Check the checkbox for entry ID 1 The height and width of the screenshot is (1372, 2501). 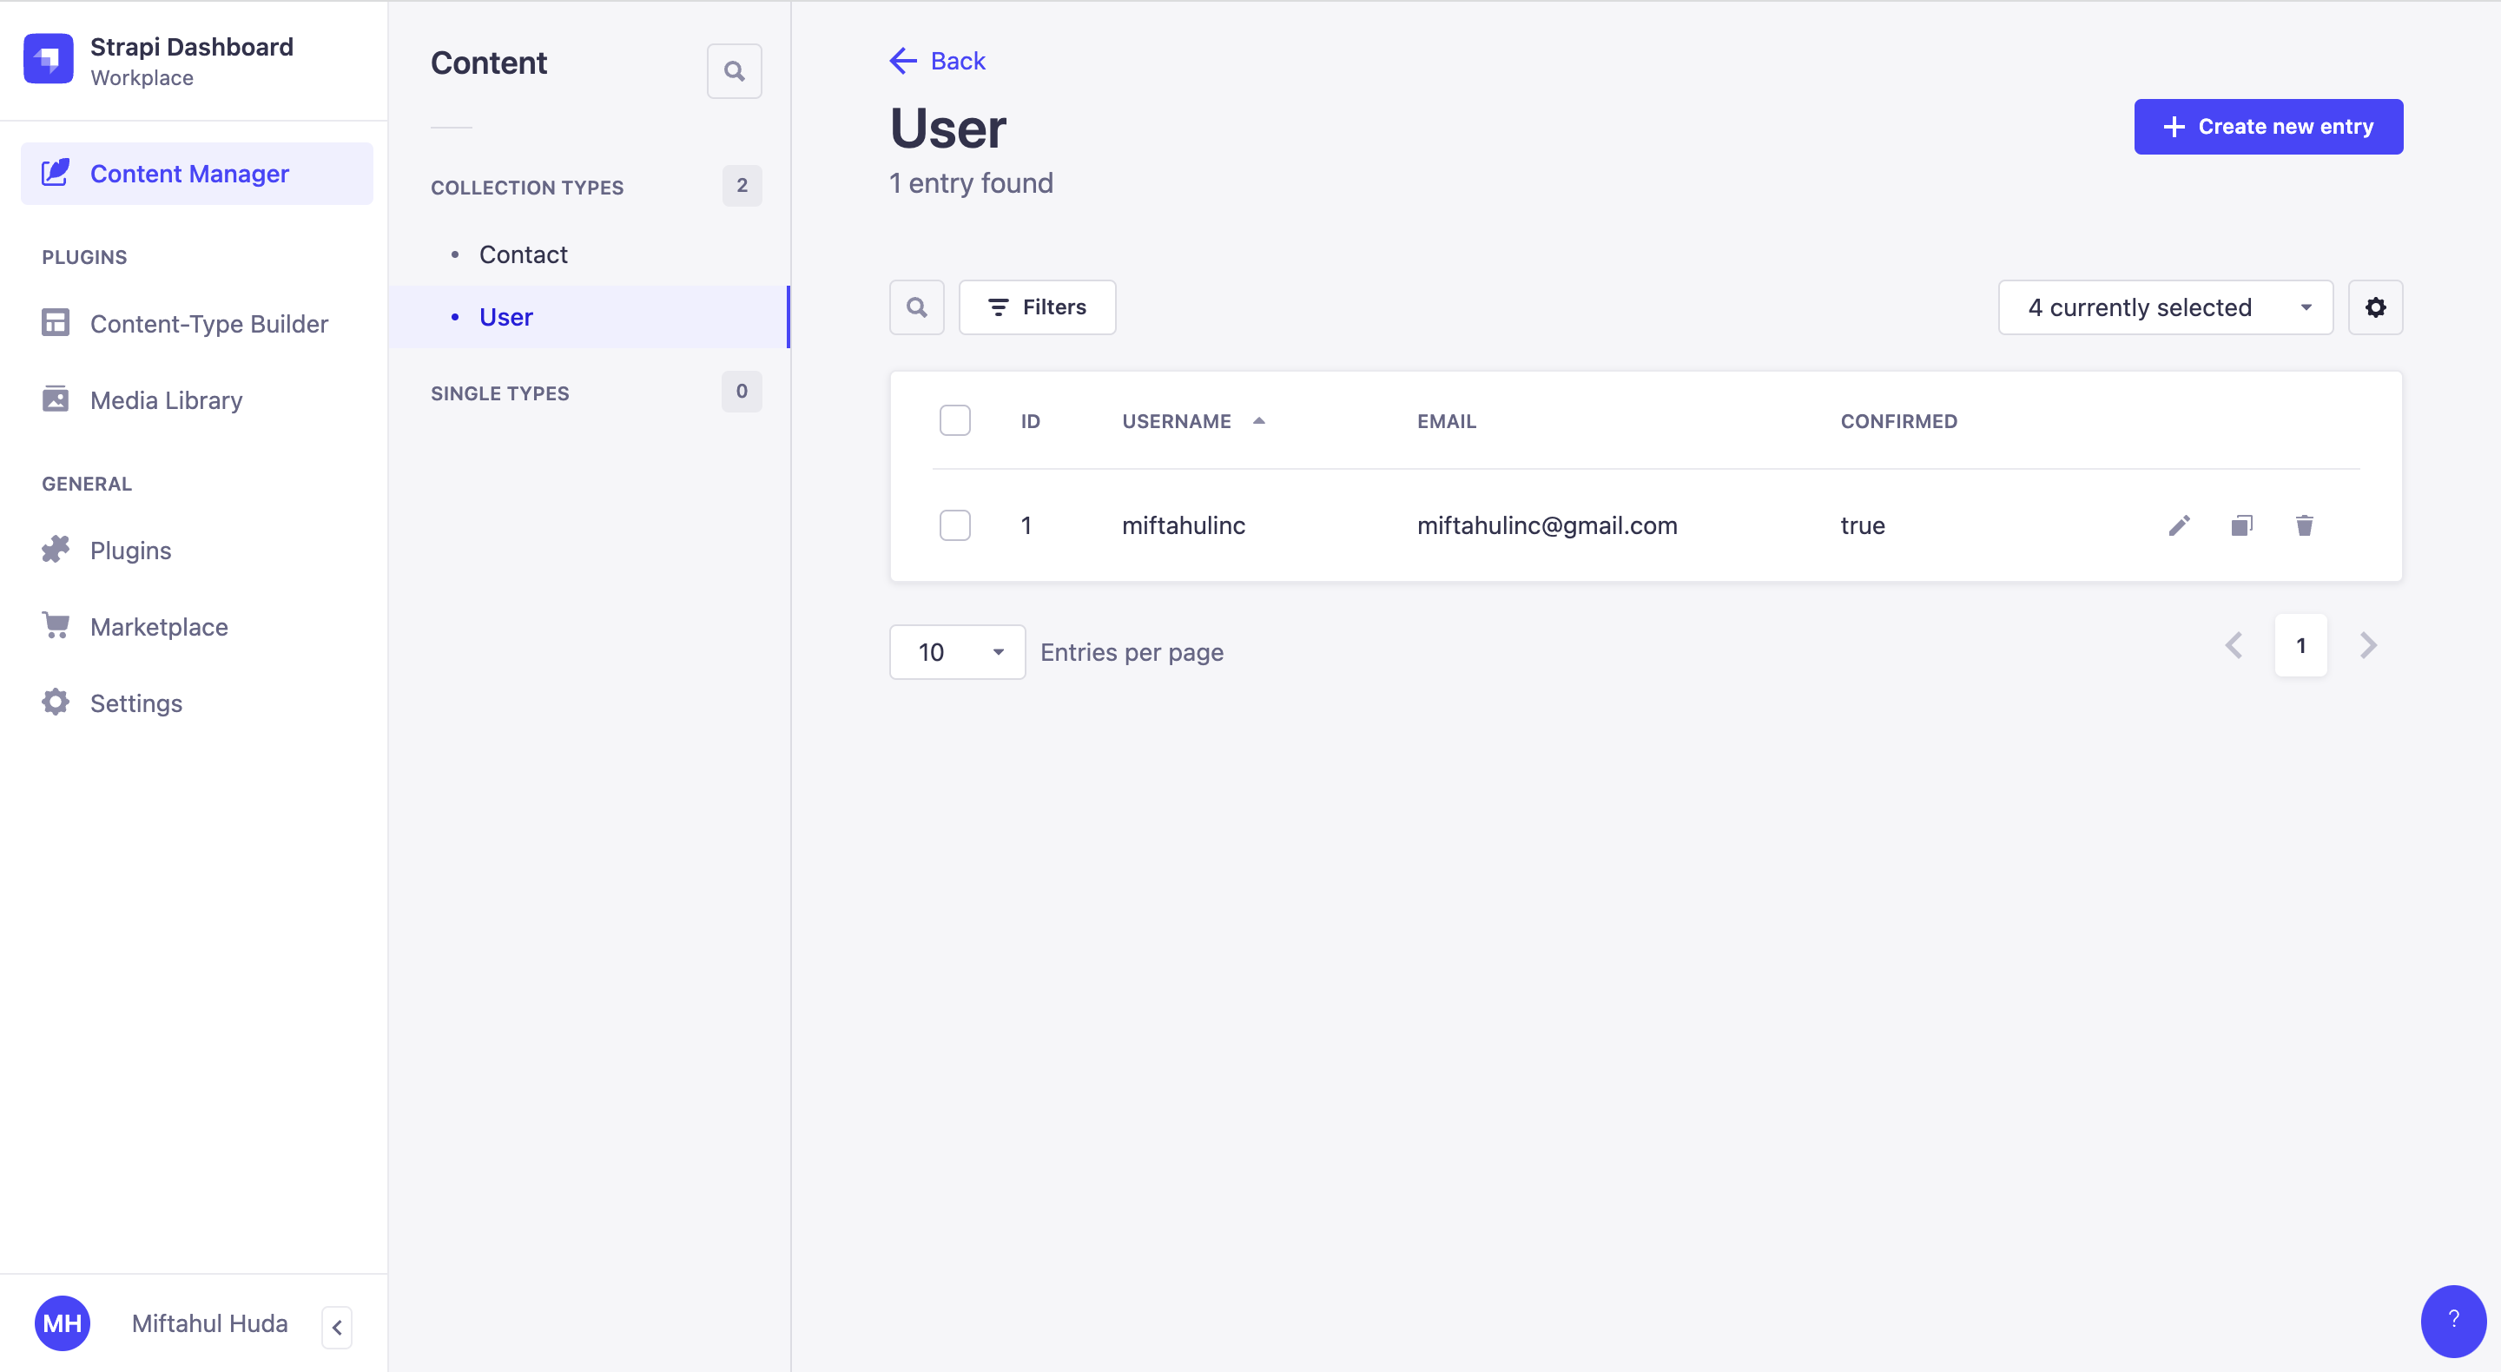coord(954,525)
